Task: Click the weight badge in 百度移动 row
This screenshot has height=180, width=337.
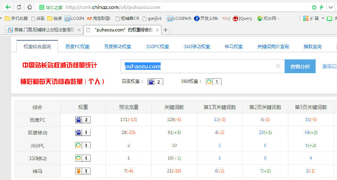Action: tap(83, 133)
